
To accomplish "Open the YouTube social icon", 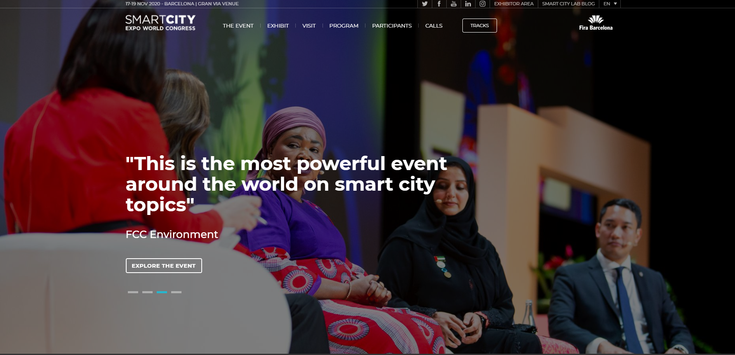I will [x=454, y=4].
